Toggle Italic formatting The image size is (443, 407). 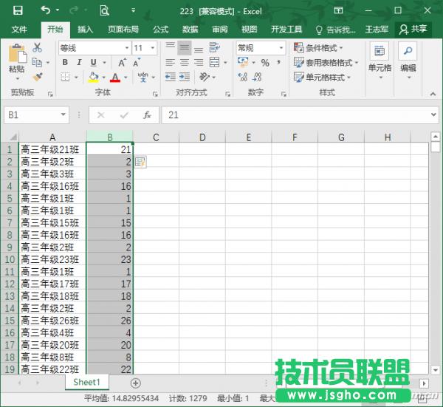[80, 63]
